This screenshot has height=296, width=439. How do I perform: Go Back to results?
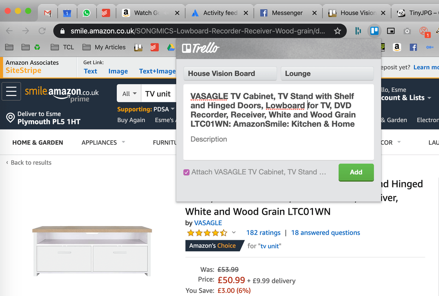(29, 163)
